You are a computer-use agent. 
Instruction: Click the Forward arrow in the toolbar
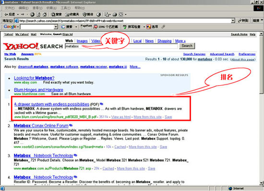coord(23,14)
